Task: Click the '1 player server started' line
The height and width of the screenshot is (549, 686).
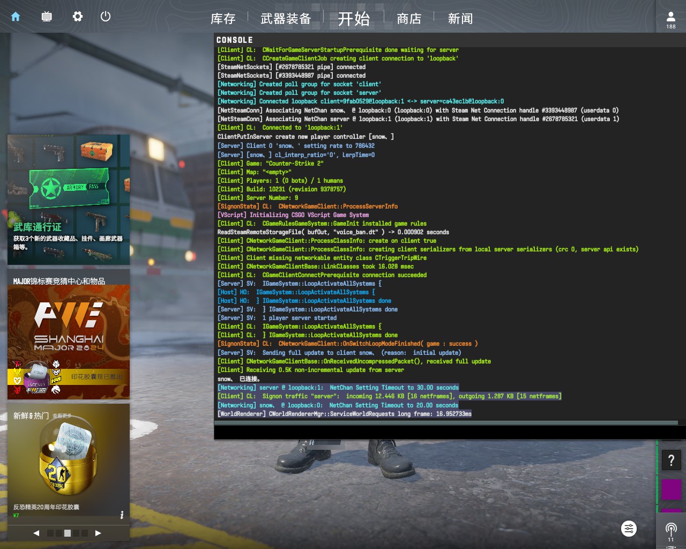Action: pos(277,318)
